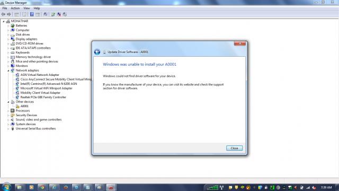Expand the Batteries node
This screenshot has height=191, width=339.
pyautogui.click(x=8, y=26)
